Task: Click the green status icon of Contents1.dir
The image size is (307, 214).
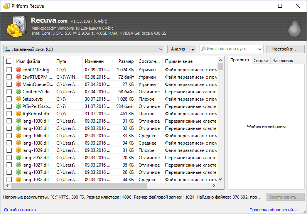Action: 19,91
